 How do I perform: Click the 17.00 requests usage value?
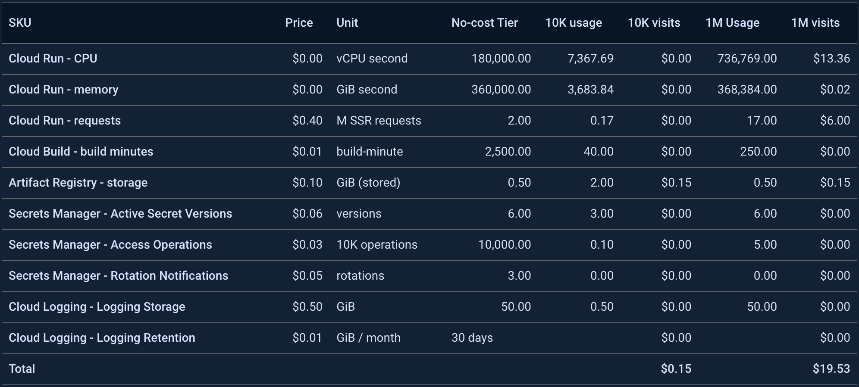pos(762,121)
